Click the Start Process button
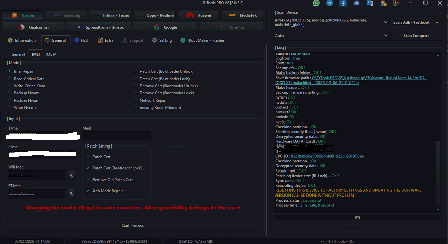This screenshot has width=448, height=244. point(133,226)
